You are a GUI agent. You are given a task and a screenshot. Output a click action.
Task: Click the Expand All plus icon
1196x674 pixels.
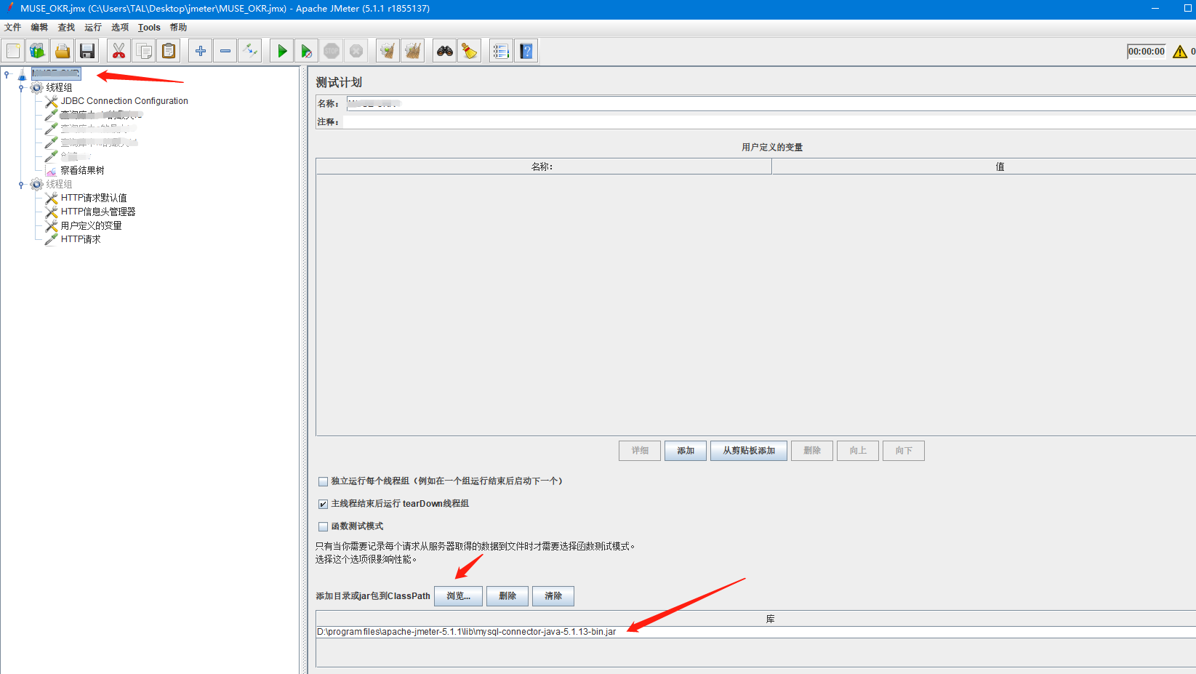(x=201, y=51)
